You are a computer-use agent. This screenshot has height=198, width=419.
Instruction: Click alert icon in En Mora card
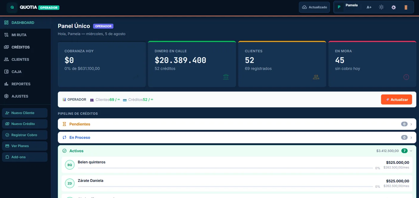click(x=406, y=77)
